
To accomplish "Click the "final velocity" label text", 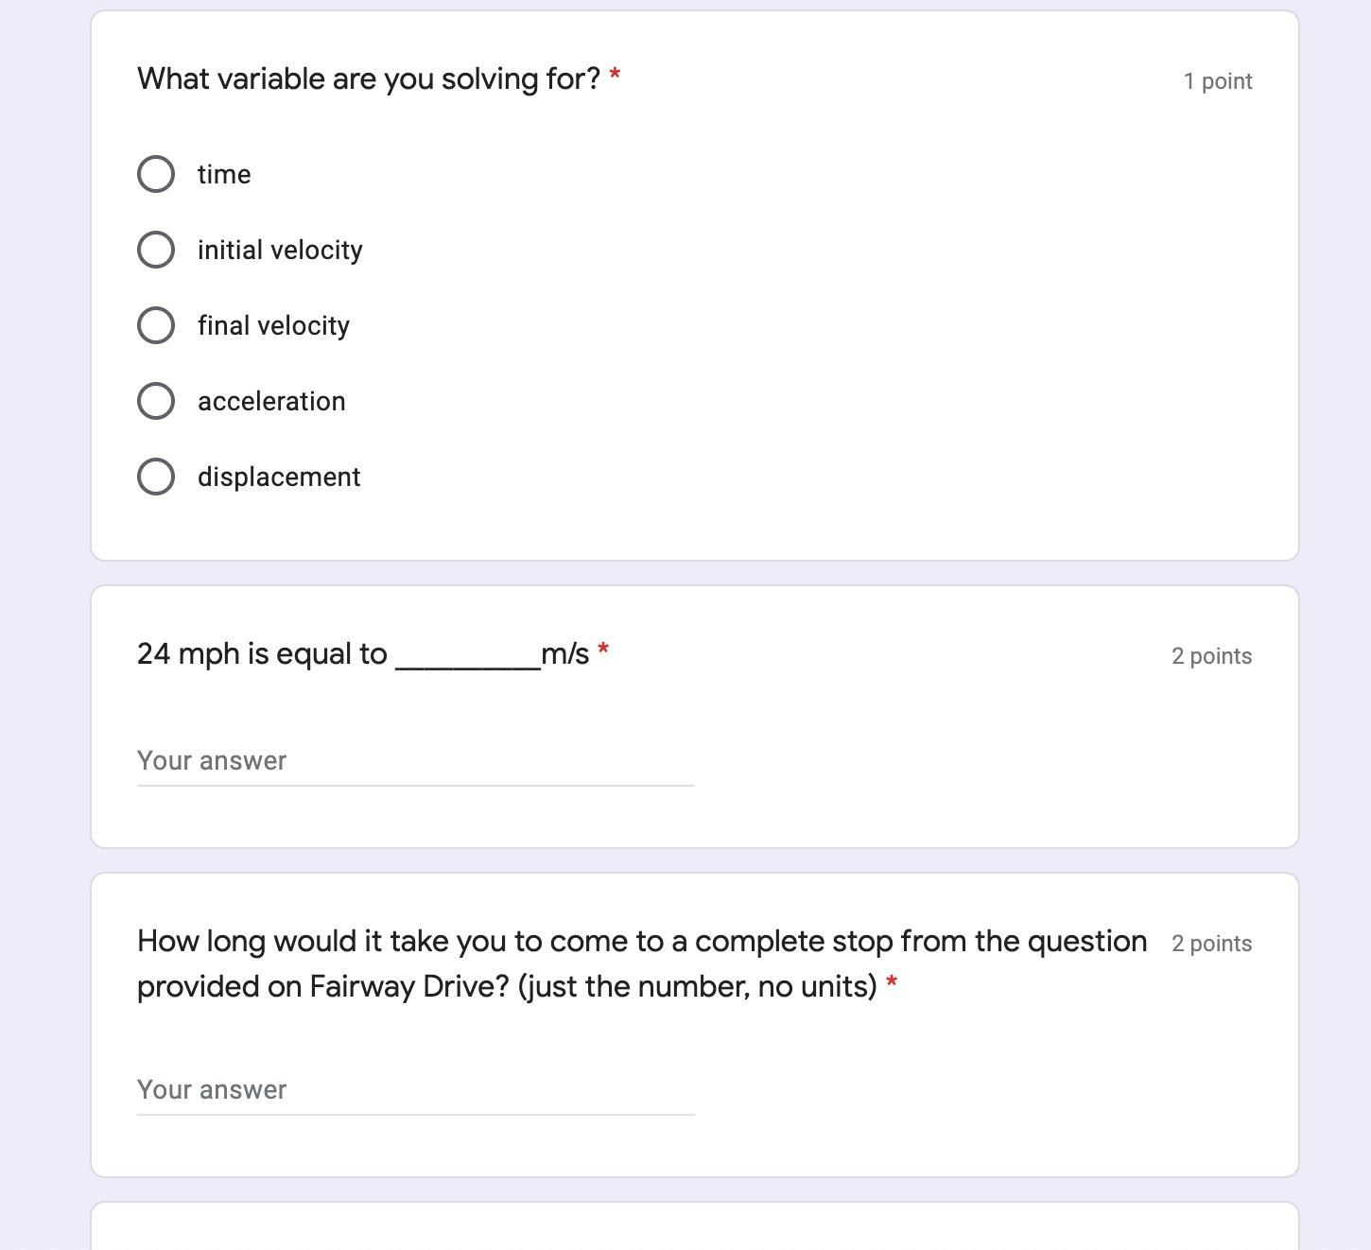I will [x=273, y=326].
